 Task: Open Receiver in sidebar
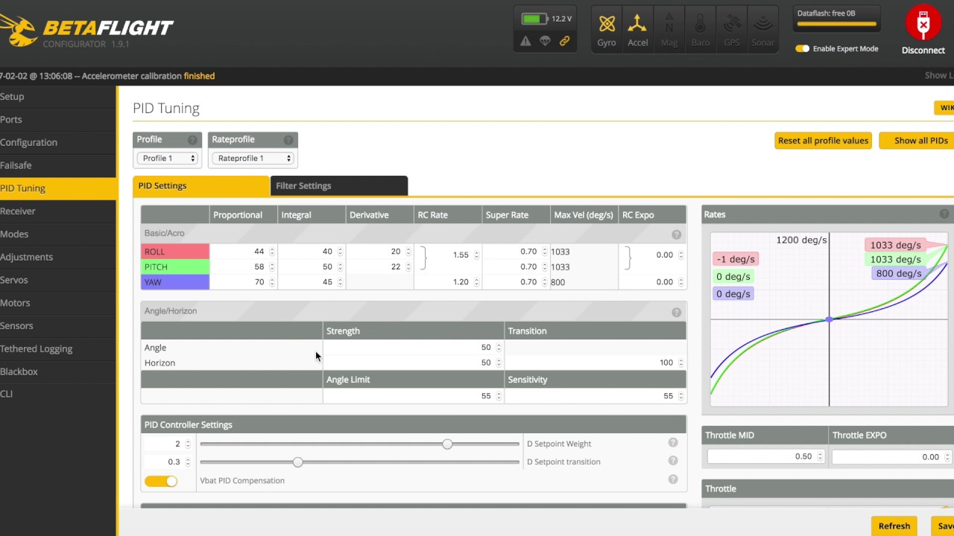pyautogui.click(x=58, y=211)
